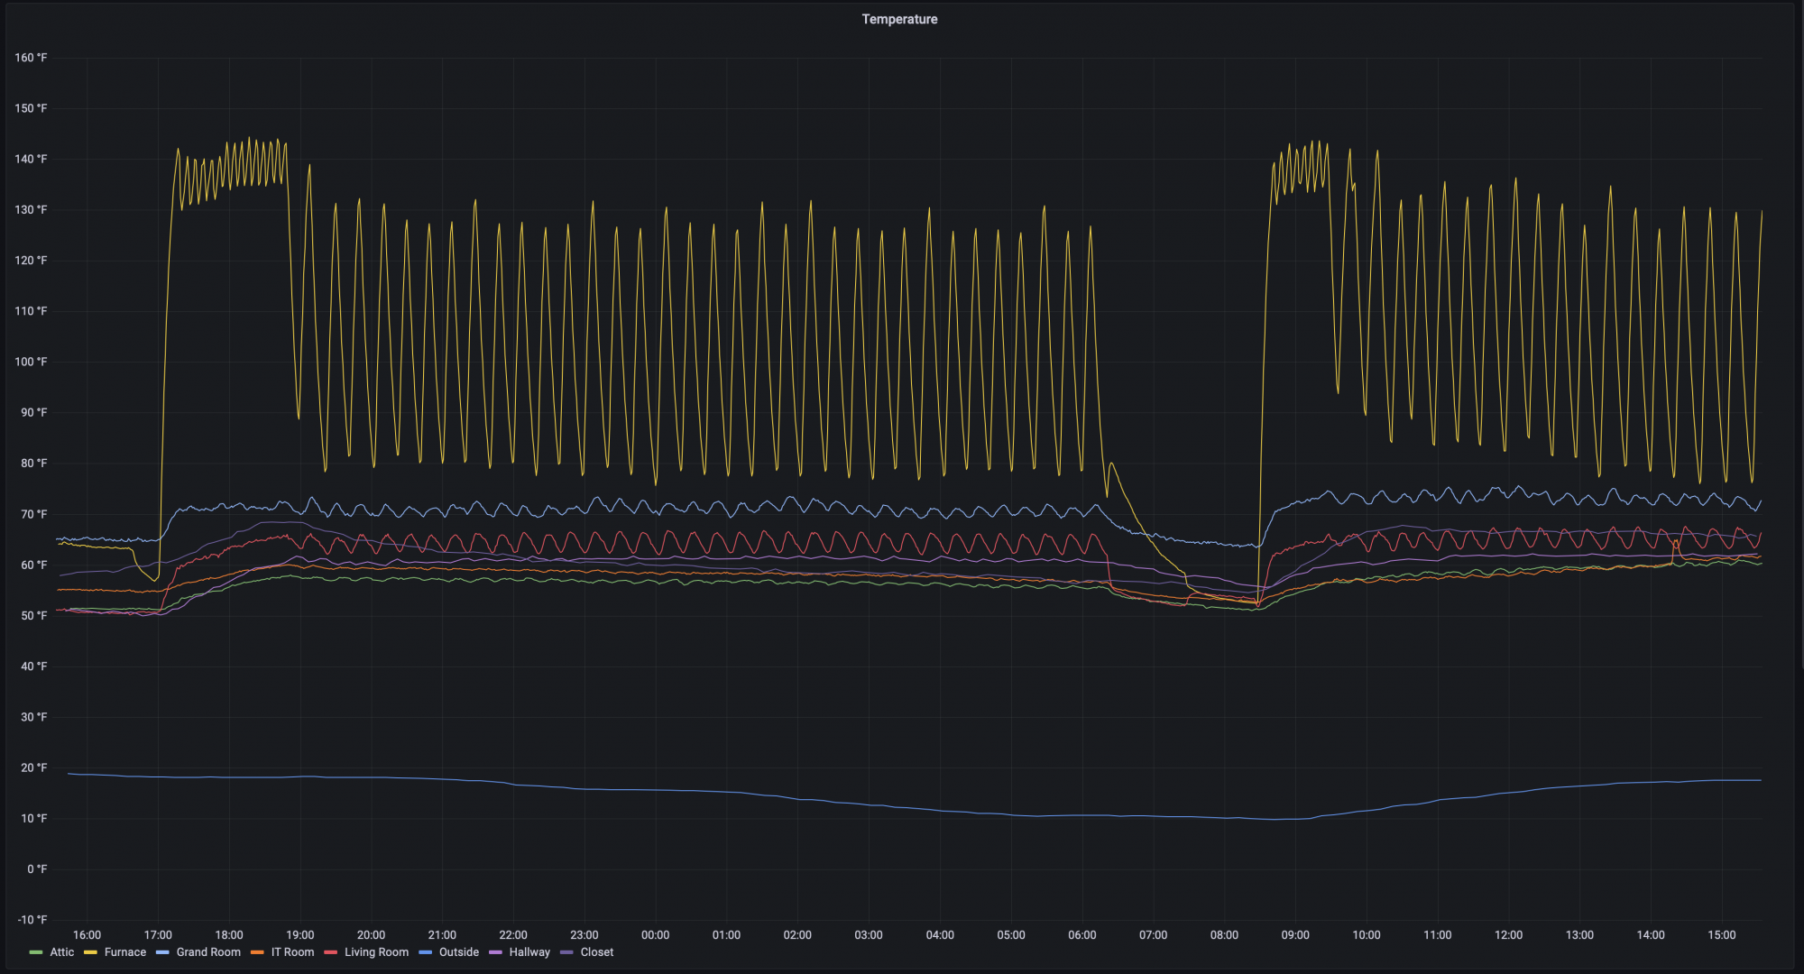Click the Closet legend color swatch
This screenshot has width=1804, height=974.
click(x=566, y=952)
